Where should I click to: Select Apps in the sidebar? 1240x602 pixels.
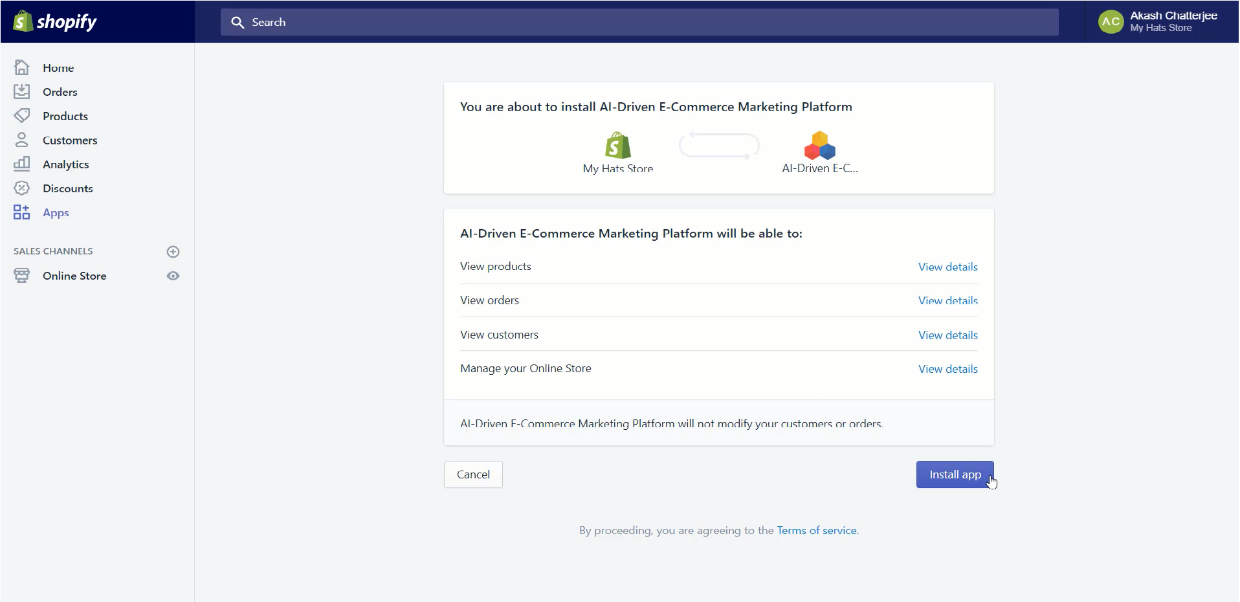[x=56, y=213]
